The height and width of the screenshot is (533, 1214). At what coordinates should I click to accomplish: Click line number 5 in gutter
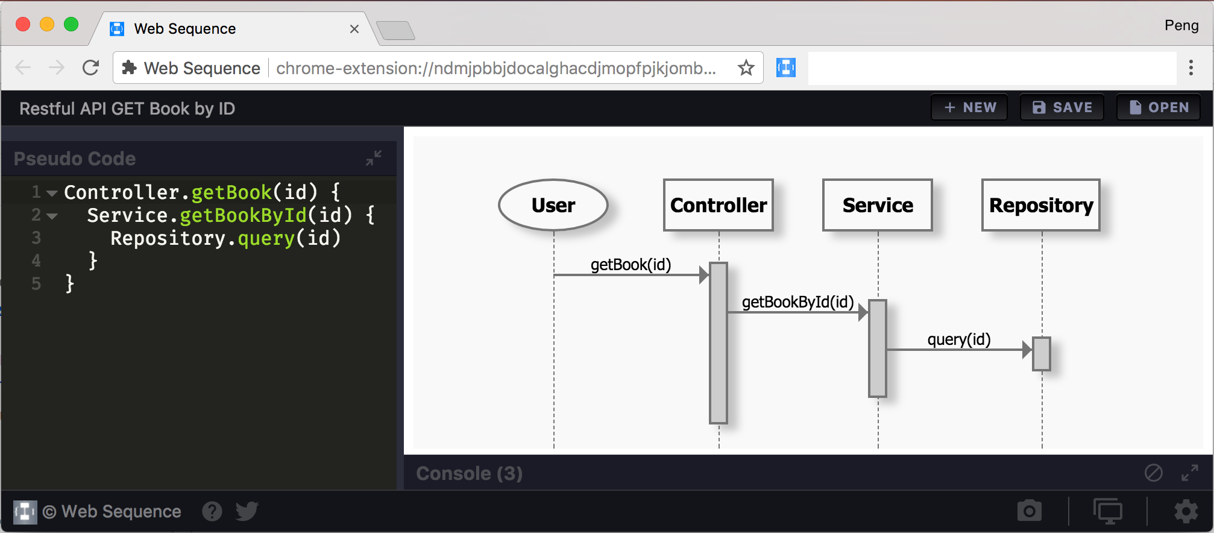36,284
